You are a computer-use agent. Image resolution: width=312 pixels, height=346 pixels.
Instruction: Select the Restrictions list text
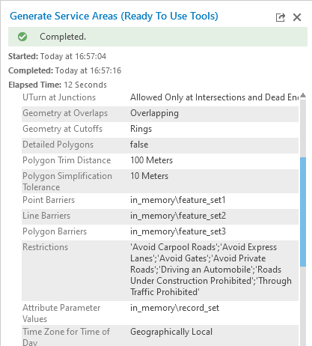point(211,270)
